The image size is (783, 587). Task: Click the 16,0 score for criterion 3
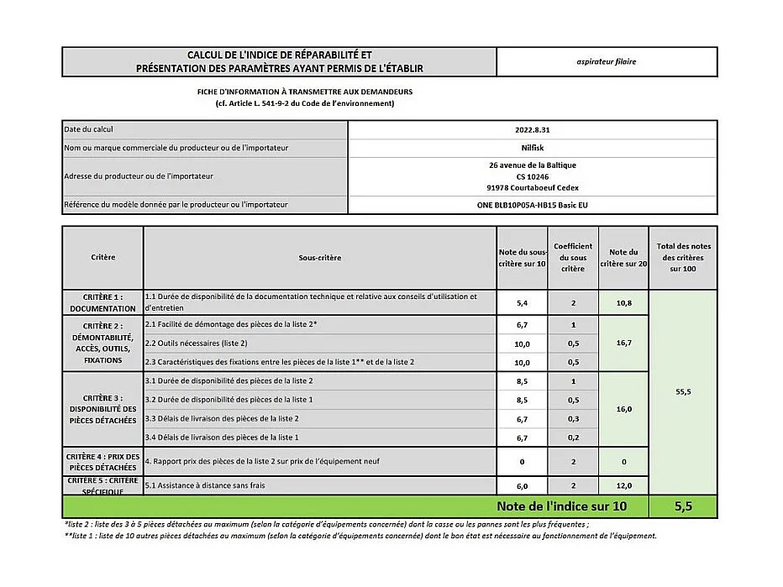[x=623, y=409]
